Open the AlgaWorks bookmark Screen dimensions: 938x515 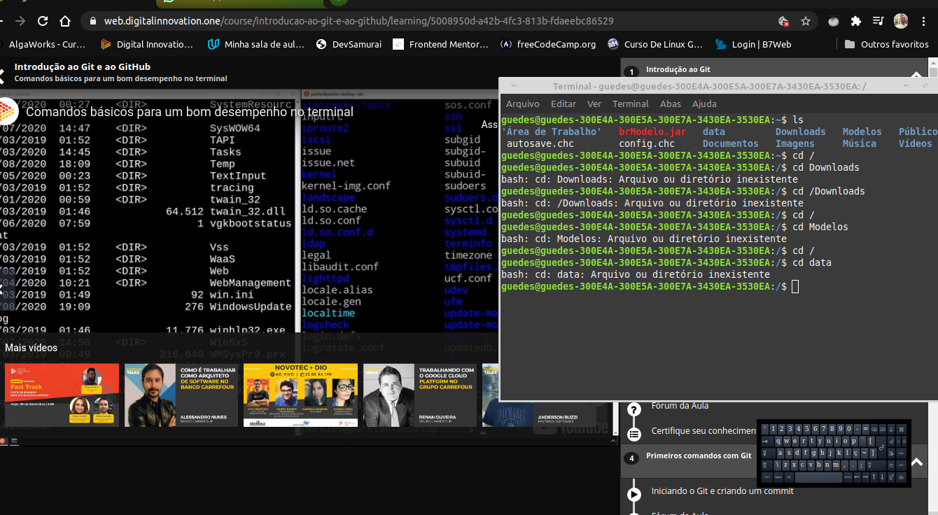coord(43,44)
